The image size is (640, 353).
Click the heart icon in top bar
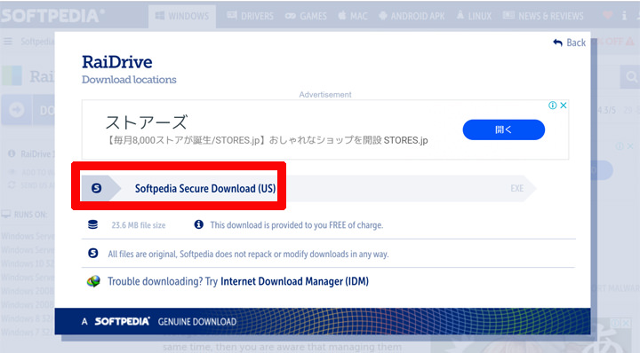coord(607,15)
